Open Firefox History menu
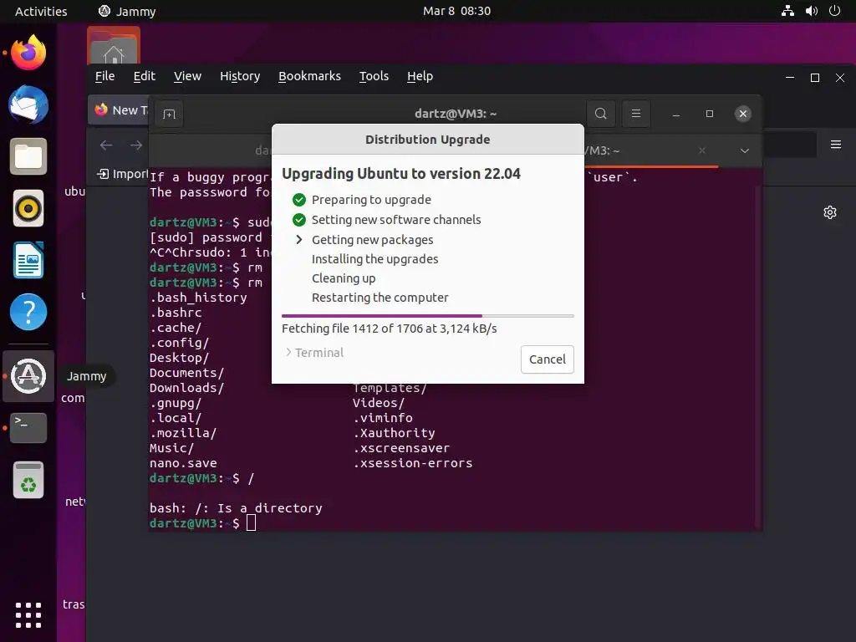856x642 pixels. point(240,76)
